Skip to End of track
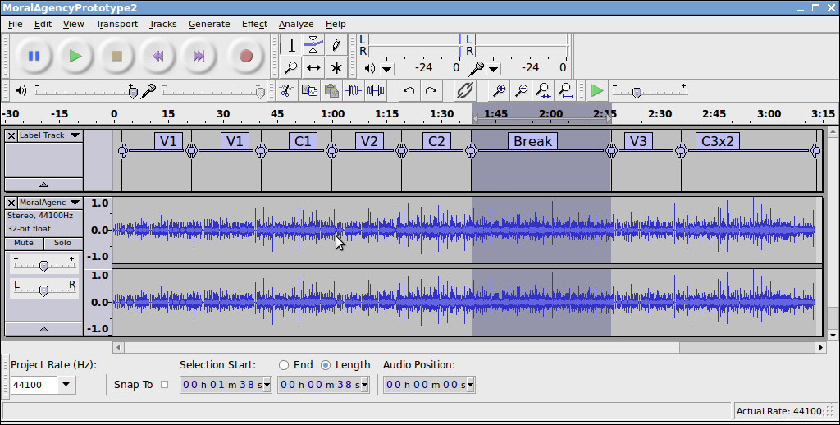This screenshot has width=840, height=425. (199, 56)
